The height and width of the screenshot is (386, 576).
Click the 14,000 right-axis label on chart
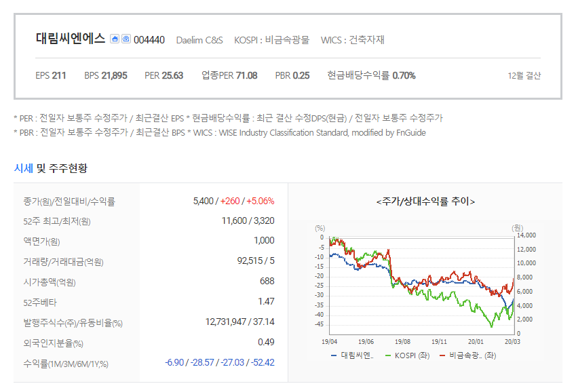click(526, 235)
